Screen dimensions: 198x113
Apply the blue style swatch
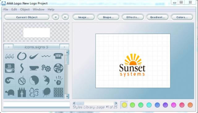tap(157, 105)
